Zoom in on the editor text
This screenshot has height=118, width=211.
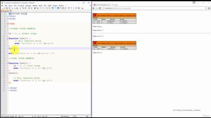tap(41, 8)
